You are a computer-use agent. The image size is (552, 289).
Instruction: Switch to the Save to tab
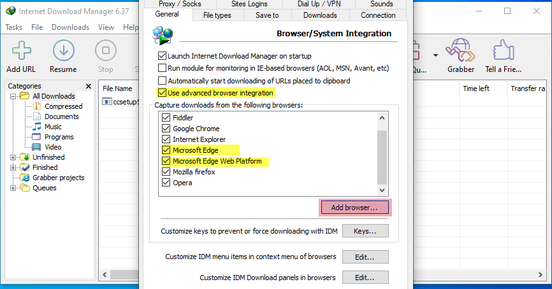pos(267,15)
